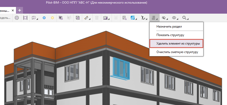This screenshot has width=227, height=105.
Task: Choose 'Назначить раздел' from the menu
Action: (176, 27)
